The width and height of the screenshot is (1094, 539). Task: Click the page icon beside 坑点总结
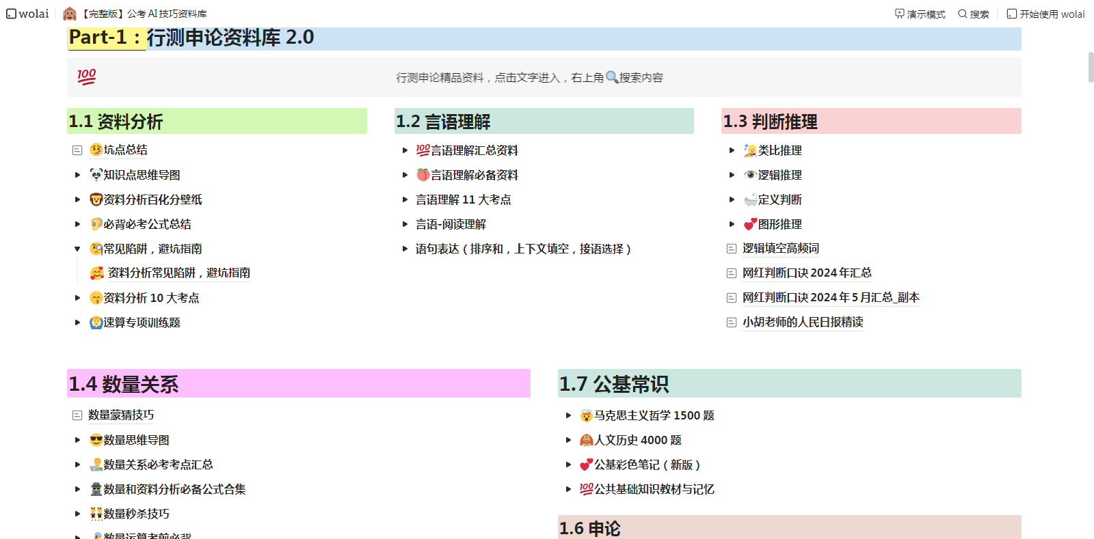(77, 150)
